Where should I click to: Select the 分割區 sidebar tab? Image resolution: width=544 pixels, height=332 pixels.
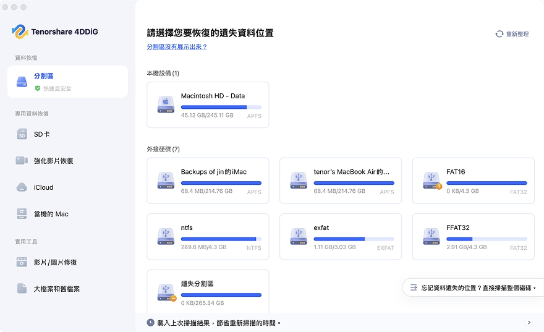[x=67, y=82]
